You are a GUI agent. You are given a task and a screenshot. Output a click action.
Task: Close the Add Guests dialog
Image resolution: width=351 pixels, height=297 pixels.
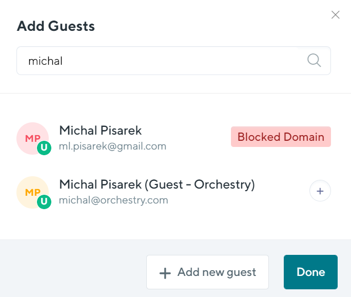[x=335, y=15]
